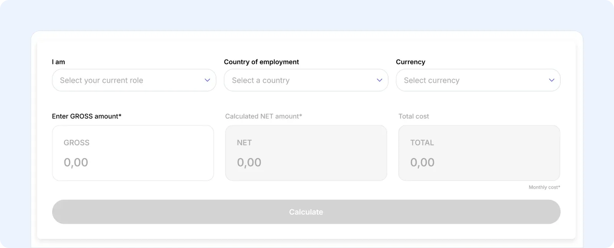Viewport: 614px width, 248px height.
Task: Click the NET calculated amount box
Action: click(306, 153)
